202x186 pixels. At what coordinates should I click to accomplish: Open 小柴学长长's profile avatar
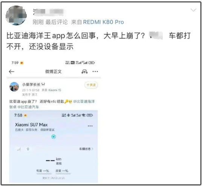coord(14,87)
